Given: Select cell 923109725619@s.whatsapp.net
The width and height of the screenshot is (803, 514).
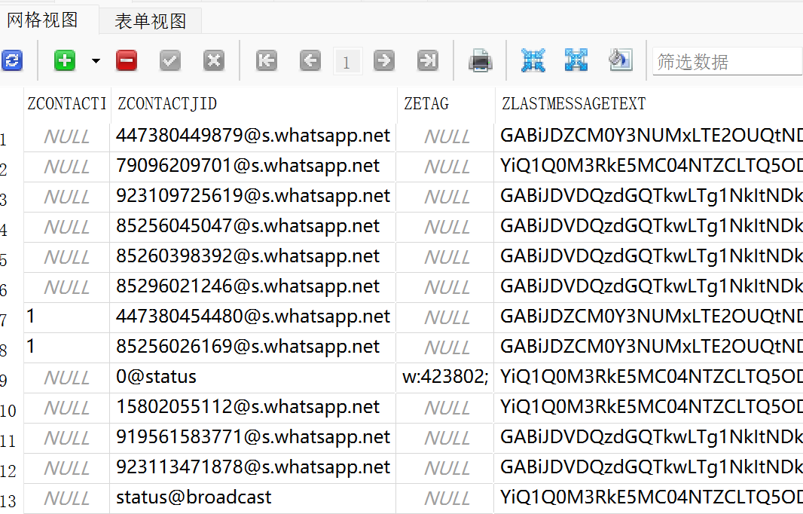Looking at the screenshot, I should pyautogui.click(x=252, y=197).
